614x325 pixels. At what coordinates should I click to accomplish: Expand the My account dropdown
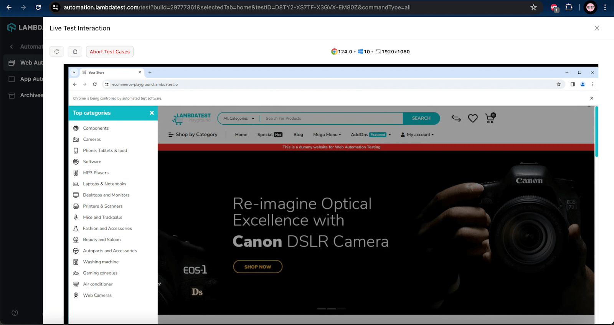[417, 135]
